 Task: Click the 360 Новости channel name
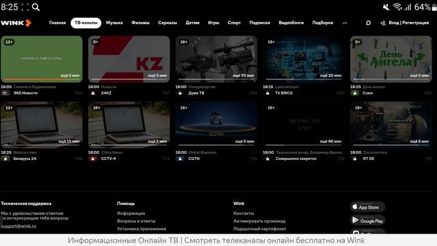click(26, 93)
